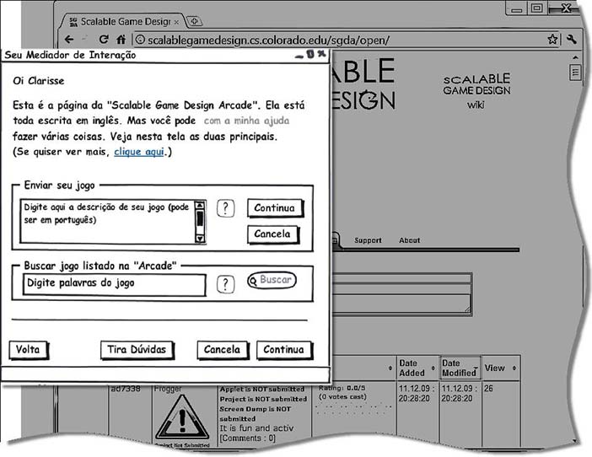Bookmark page with star icon
The height and width of the screenshot is (457, 592).
(552, 39)
